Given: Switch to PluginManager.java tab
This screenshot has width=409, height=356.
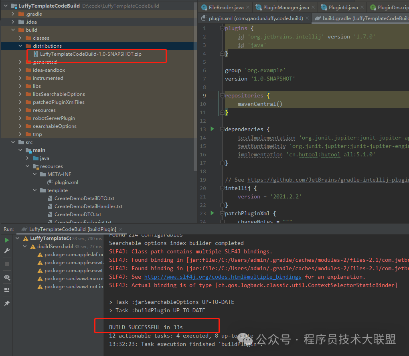Looking at the screenshot, I should (286, 8).
